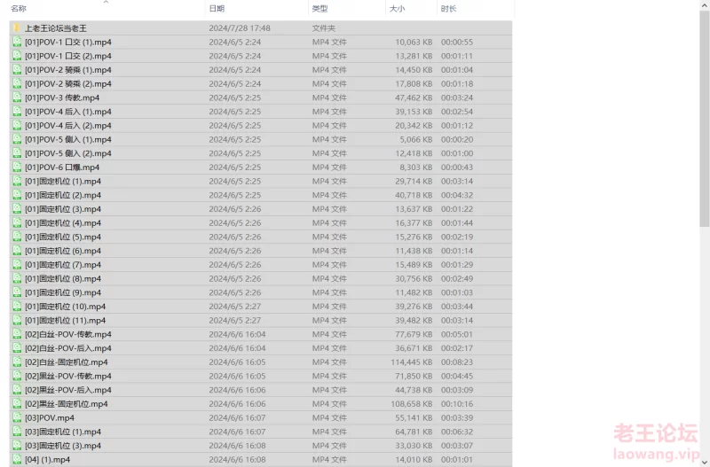Select the file name [01]固定机位 (10).mp4

[x=65, y=307]
